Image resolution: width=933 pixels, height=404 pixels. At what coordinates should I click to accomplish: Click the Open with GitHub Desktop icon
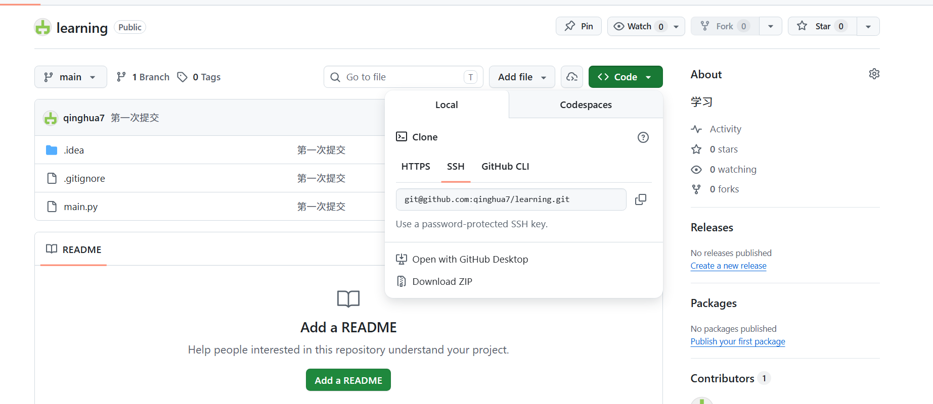[x=402, y=259]
